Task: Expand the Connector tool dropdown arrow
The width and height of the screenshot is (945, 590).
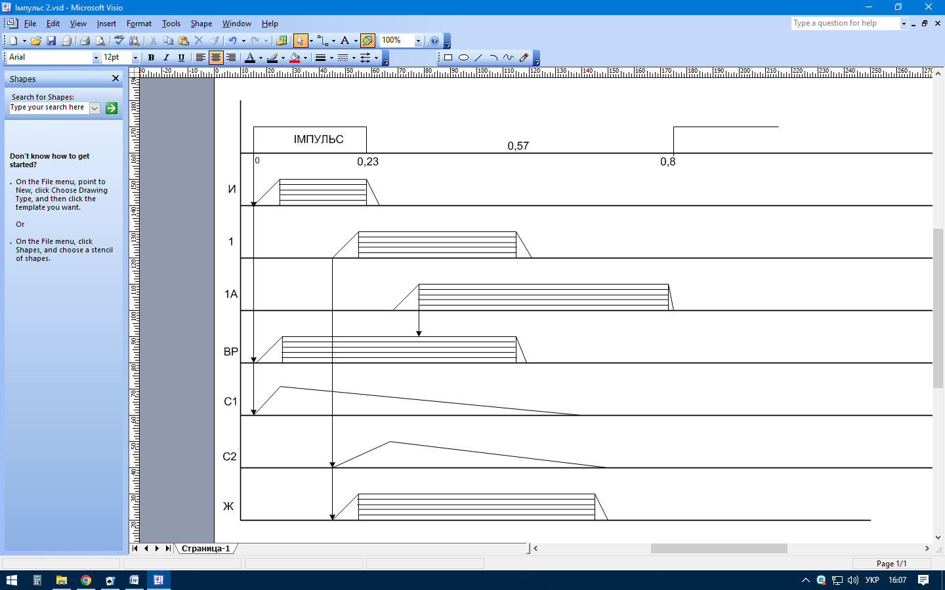Action: pyautogui.click(x=333, y=41)
